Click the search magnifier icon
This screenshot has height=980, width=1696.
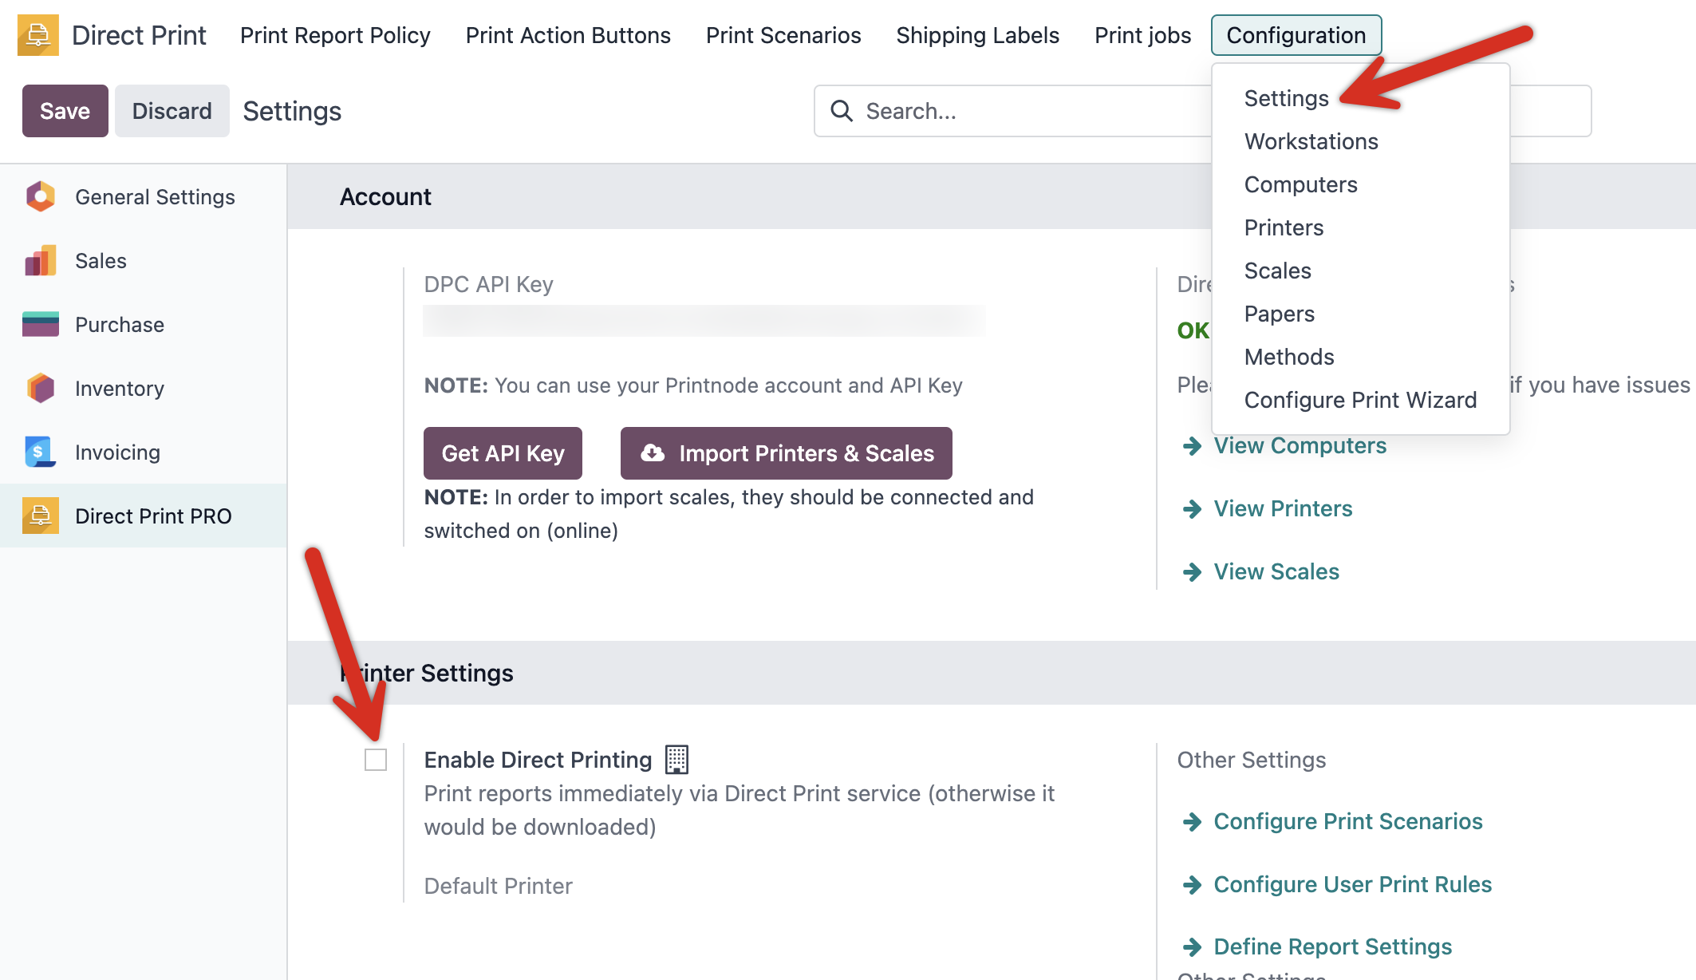(x=842, y=111)
